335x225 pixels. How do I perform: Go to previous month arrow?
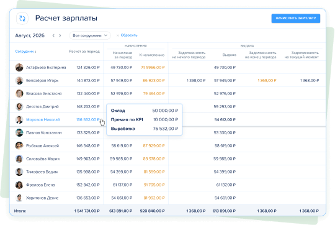[53, 35]
